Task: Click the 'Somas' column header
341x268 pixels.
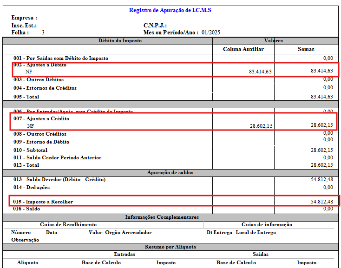Action: tap(306, 49)
